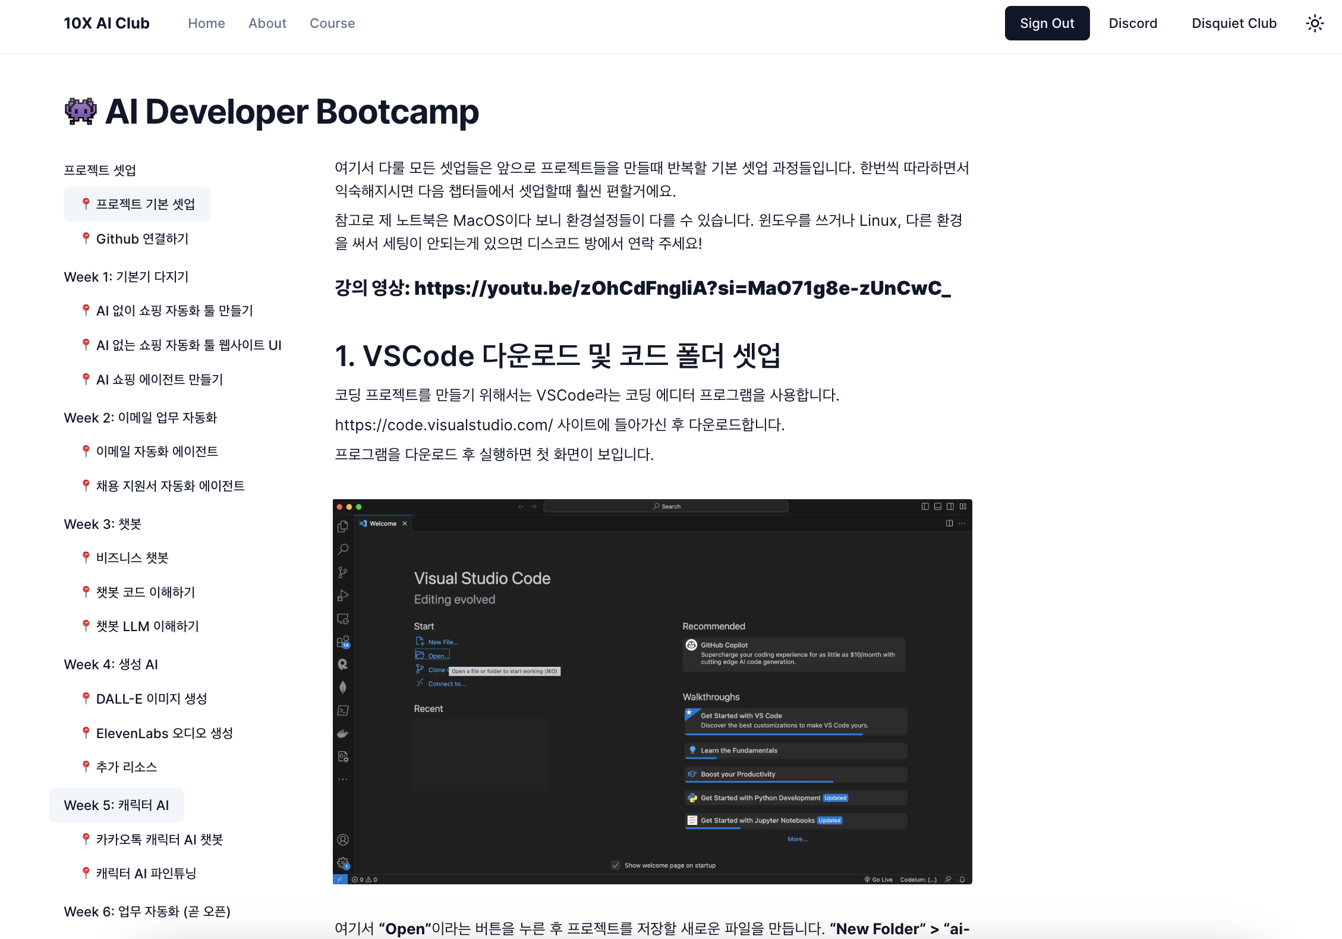
Task: Close the Welcome tab in VS Code screenshot
Action: pyautogui.click(x=405, y=524)
